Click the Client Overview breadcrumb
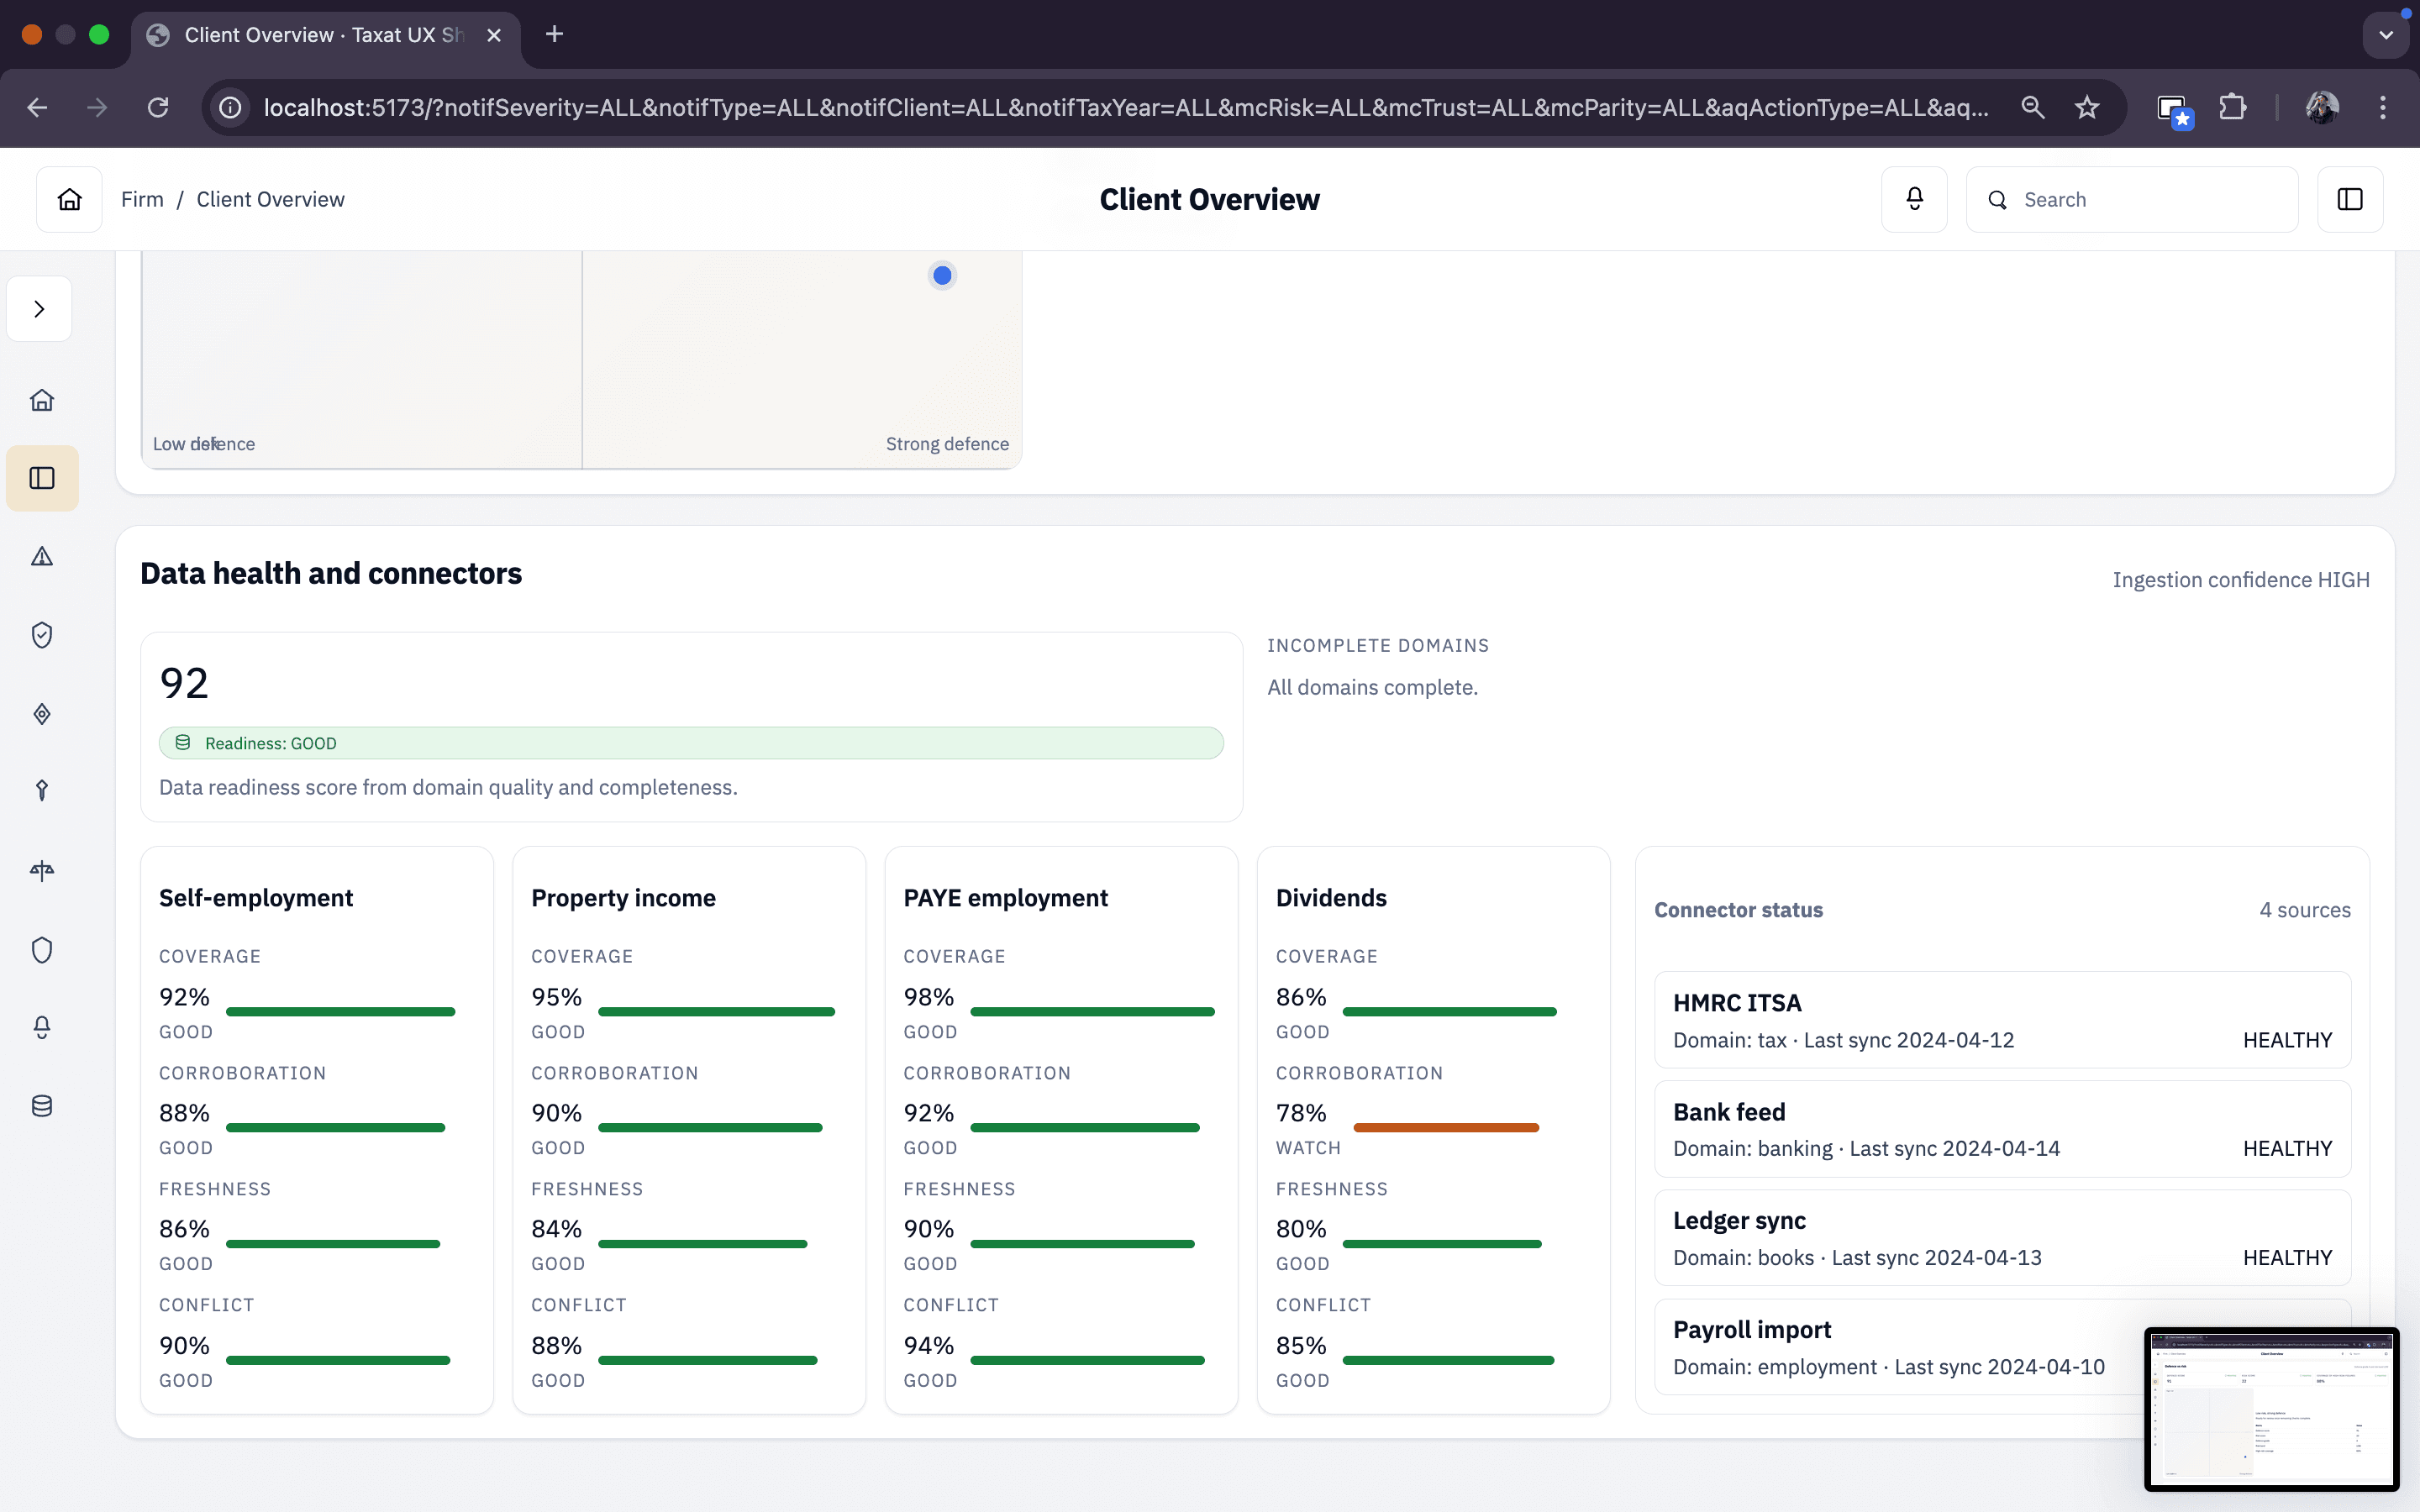 click(x=270, y=199)
